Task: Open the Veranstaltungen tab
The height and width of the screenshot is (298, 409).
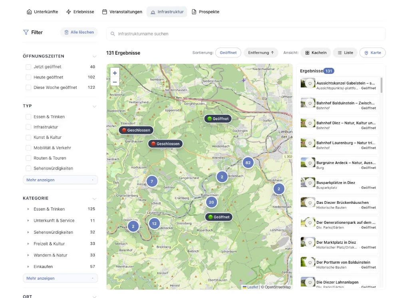Action: pyautogui.click(x=122, y=12)
